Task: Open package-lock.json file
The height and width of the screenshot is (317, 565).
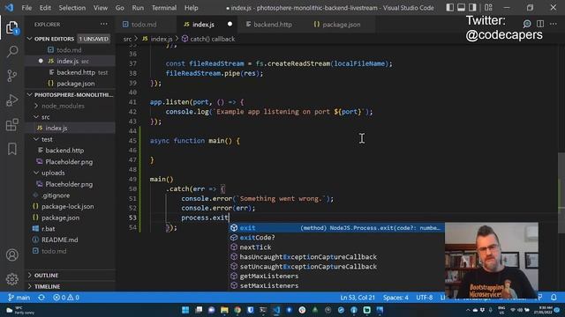Action: (67, 206)
